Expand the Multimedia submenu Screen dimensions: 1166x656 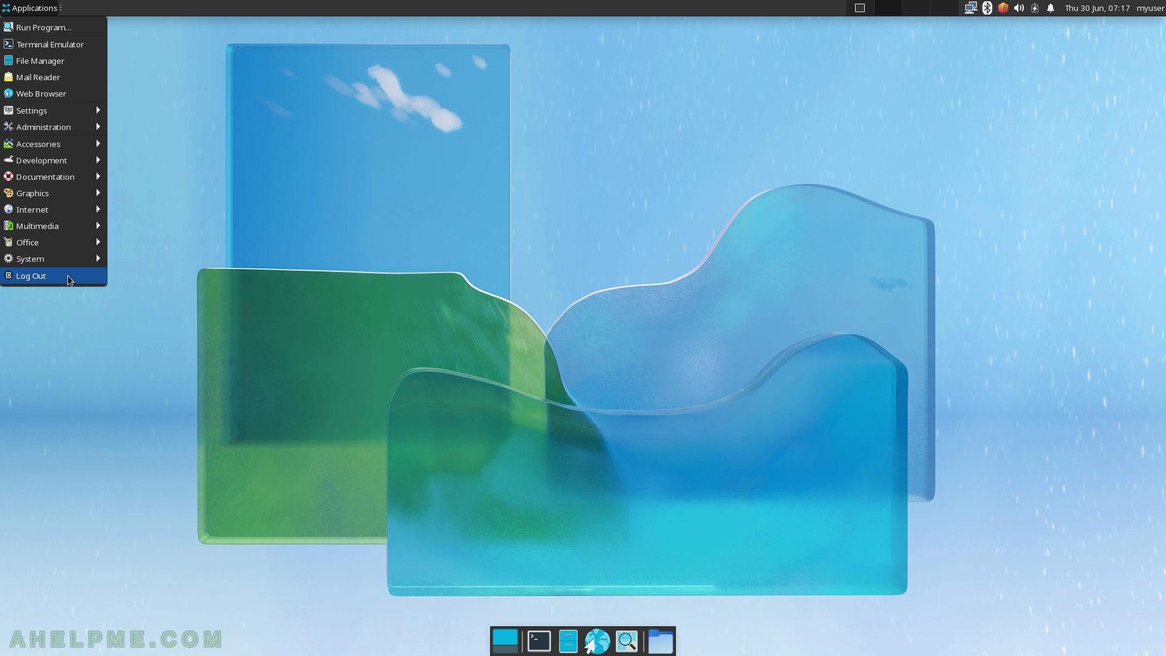tap(53, 226)
